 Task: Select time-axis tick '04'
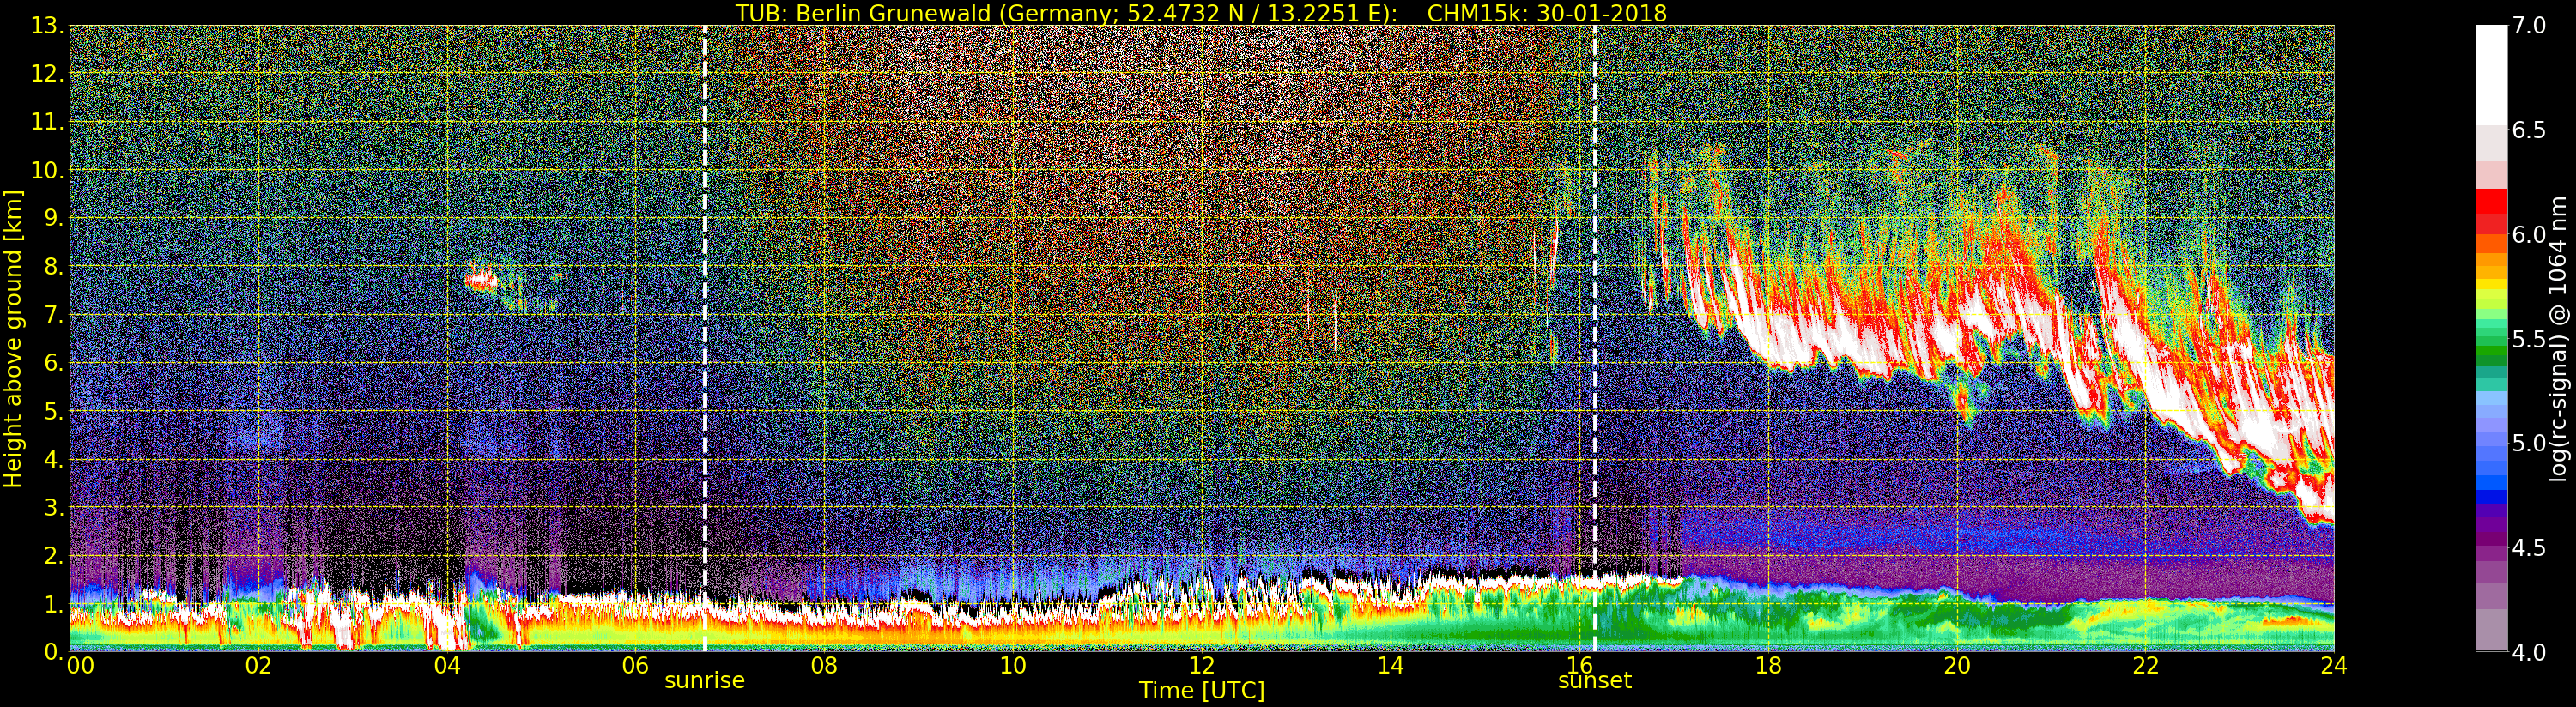[x=447, y=666]
